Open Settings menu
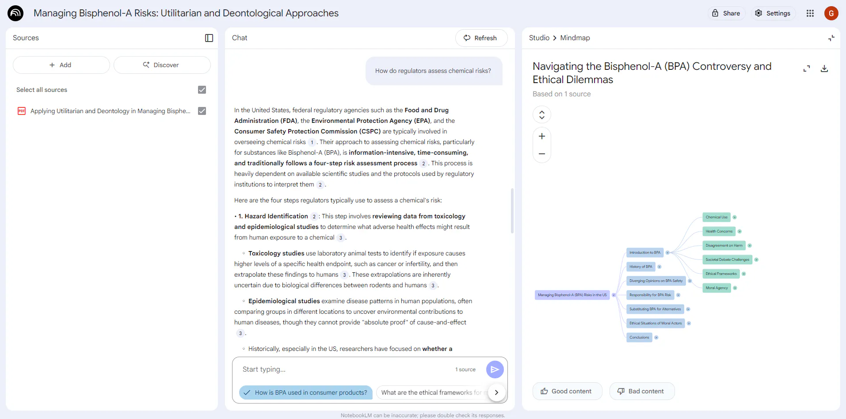Screen dimensions: 846x419 coord(772,13)
